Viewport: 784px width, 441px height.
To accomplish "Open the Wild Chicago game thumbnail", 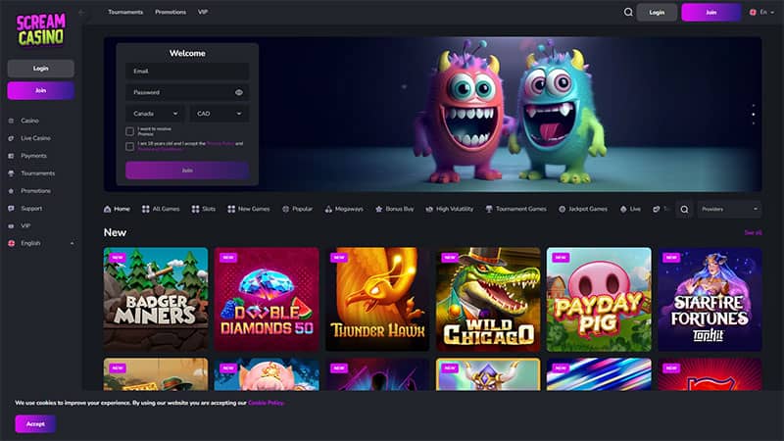I will click(x=488, y=299).
